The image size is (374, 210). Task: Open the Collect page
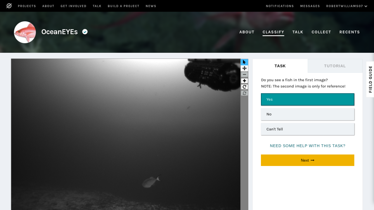coord(321,32)
